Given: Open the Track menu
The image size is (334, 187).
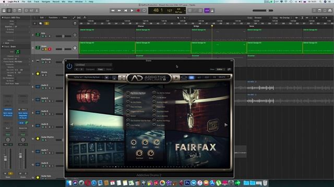Looking at the screenshot, I should (37, 2).
